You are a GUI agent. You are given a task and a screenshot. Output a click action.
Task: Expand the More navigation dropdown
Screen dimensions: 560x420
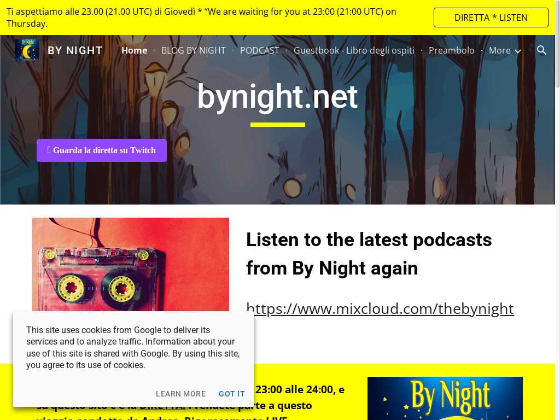[505, 51]
